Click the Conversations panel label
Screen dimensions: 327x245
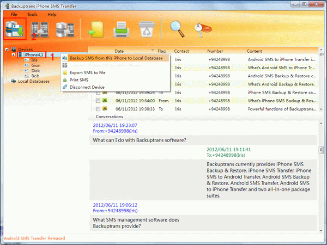tap(110, 117)
